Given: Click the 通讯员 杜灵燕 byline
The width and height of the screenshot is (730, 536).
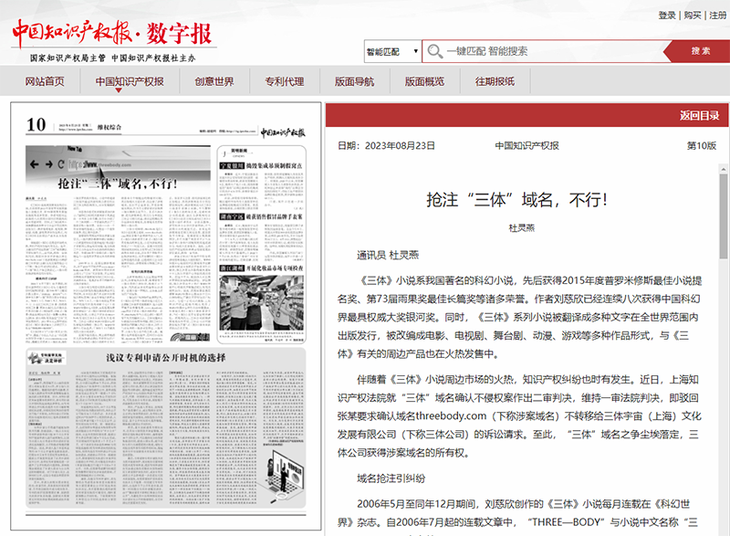Looking at the screenshot, I should point(388,255).
